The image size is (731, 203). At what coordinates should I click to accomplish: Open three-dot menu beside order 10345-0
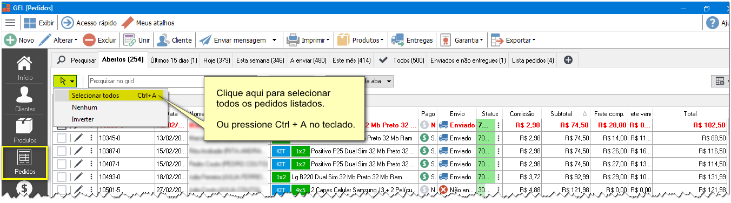click(91, 138)
